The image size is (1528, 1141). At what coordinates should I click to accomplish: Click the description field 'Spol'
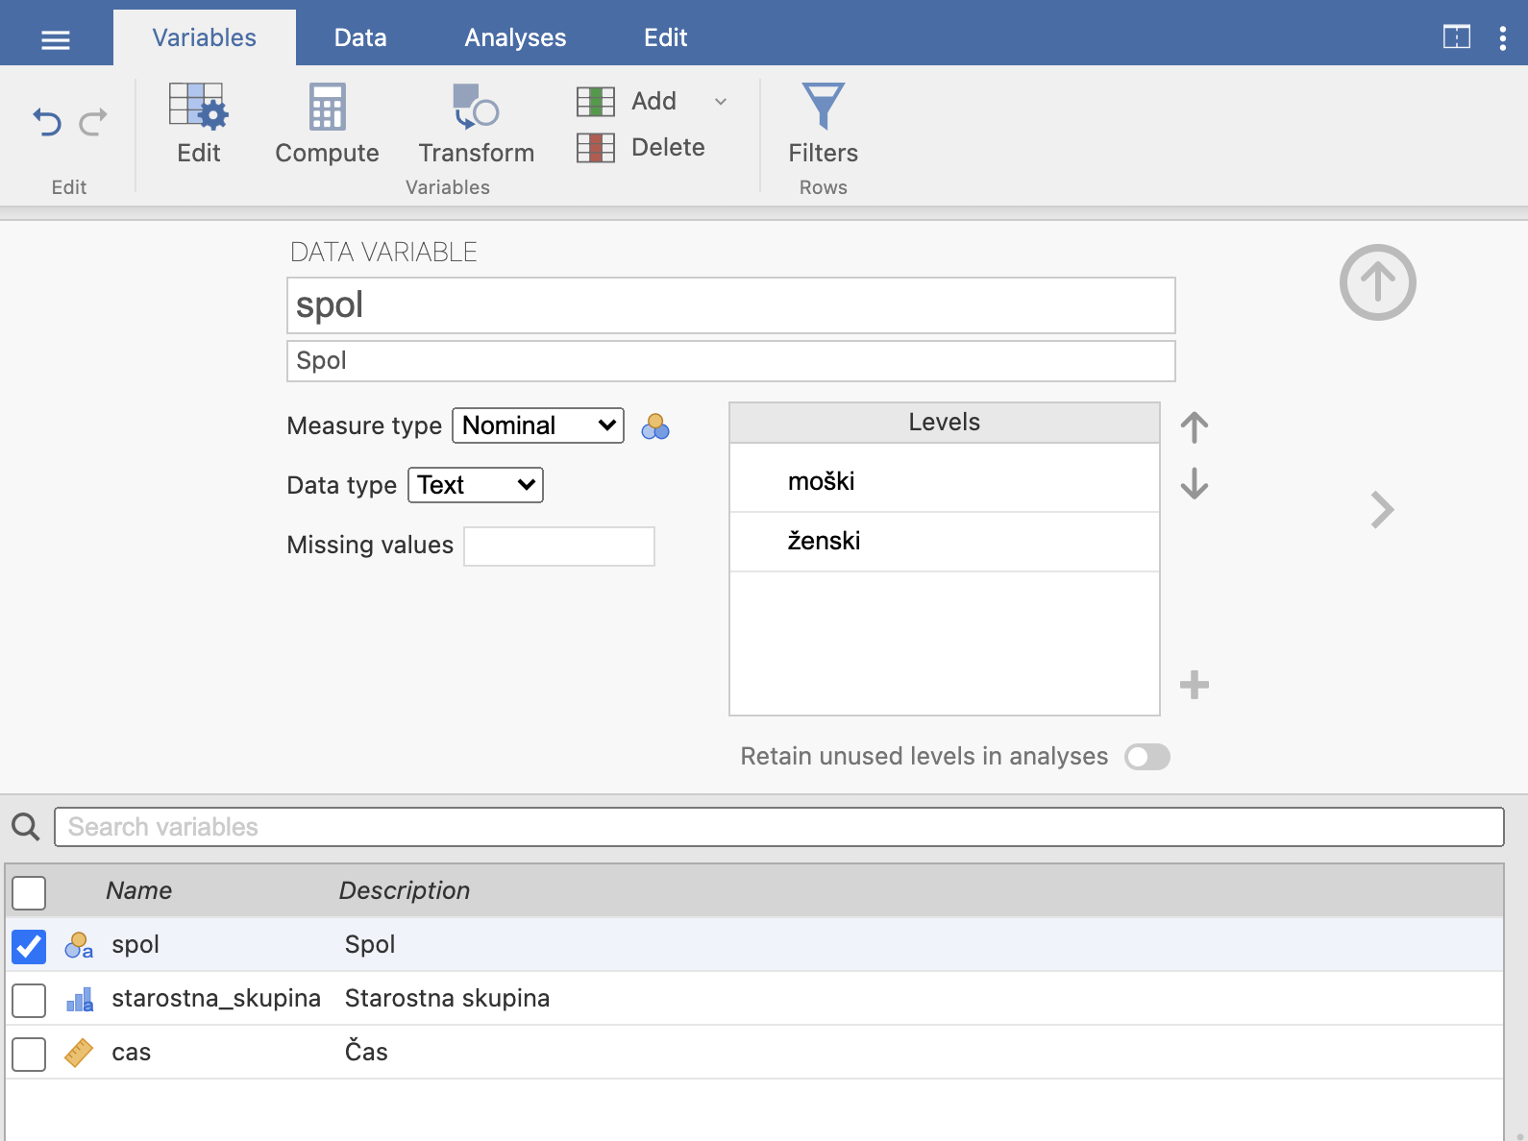[731, 361]
